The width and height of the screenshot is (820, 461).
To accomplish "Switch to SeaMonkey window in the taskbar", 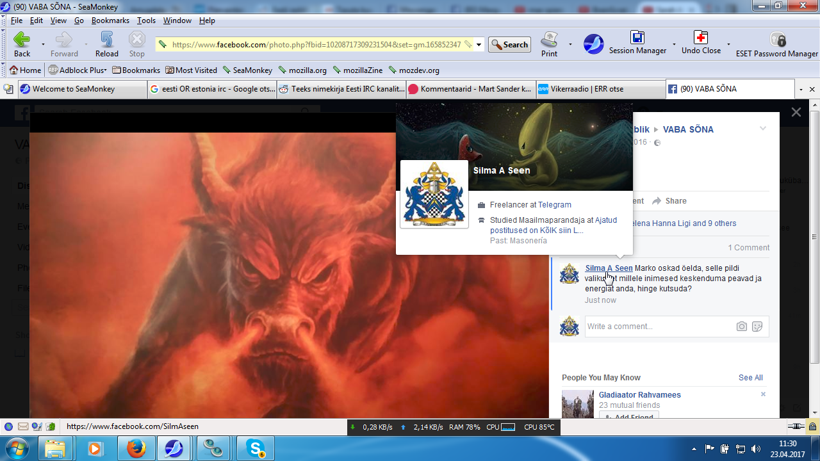I will coord(174,448).
